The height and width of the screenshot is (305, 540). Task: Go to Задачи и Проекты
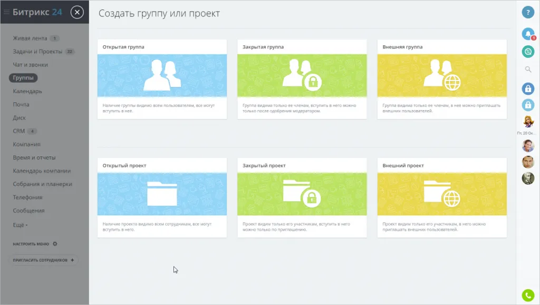point(37,52)
